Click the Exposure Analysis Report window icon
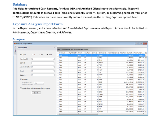This screenshot has width=161, height=119. [15, 43]
